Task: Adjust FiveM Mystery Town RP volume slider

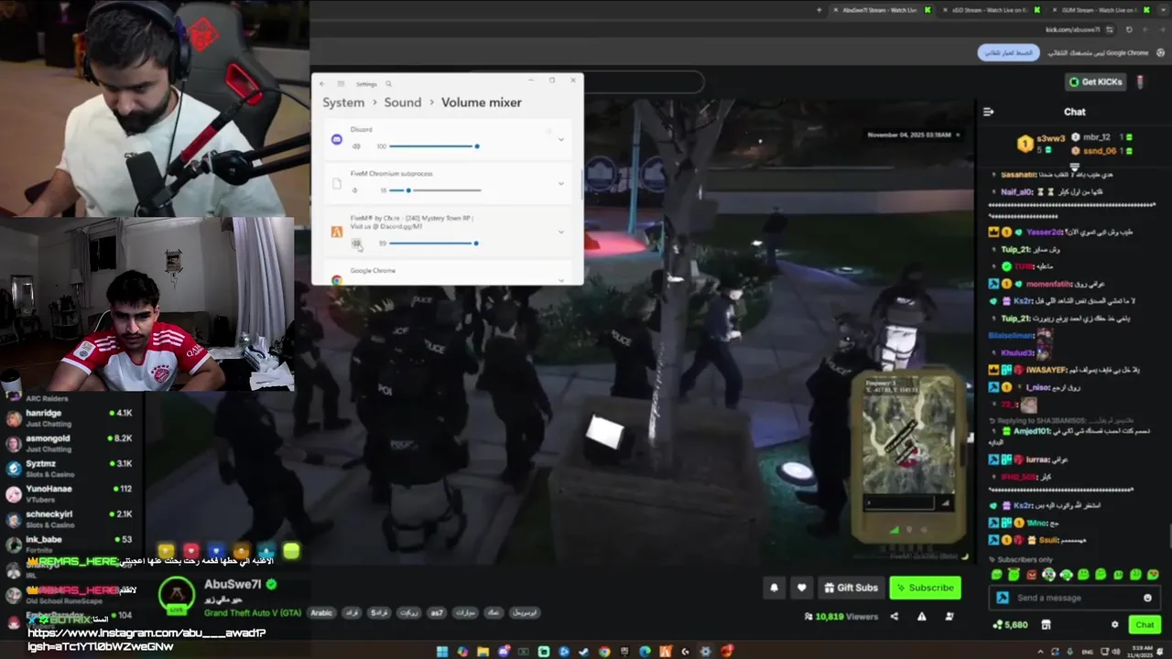Action: tap(436, 243)
